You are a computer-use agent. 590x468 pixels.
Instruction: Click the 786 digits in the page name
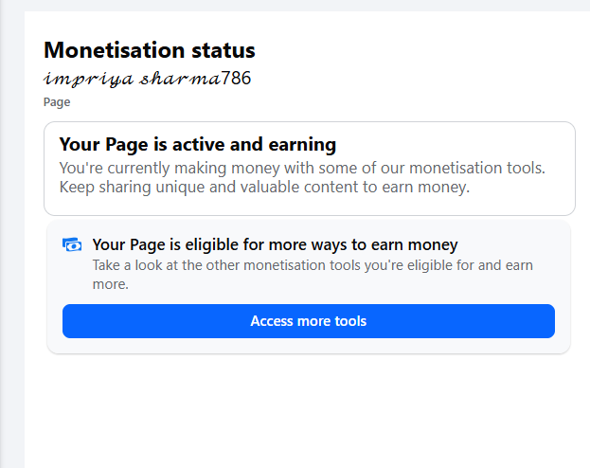tap(237, 78)
